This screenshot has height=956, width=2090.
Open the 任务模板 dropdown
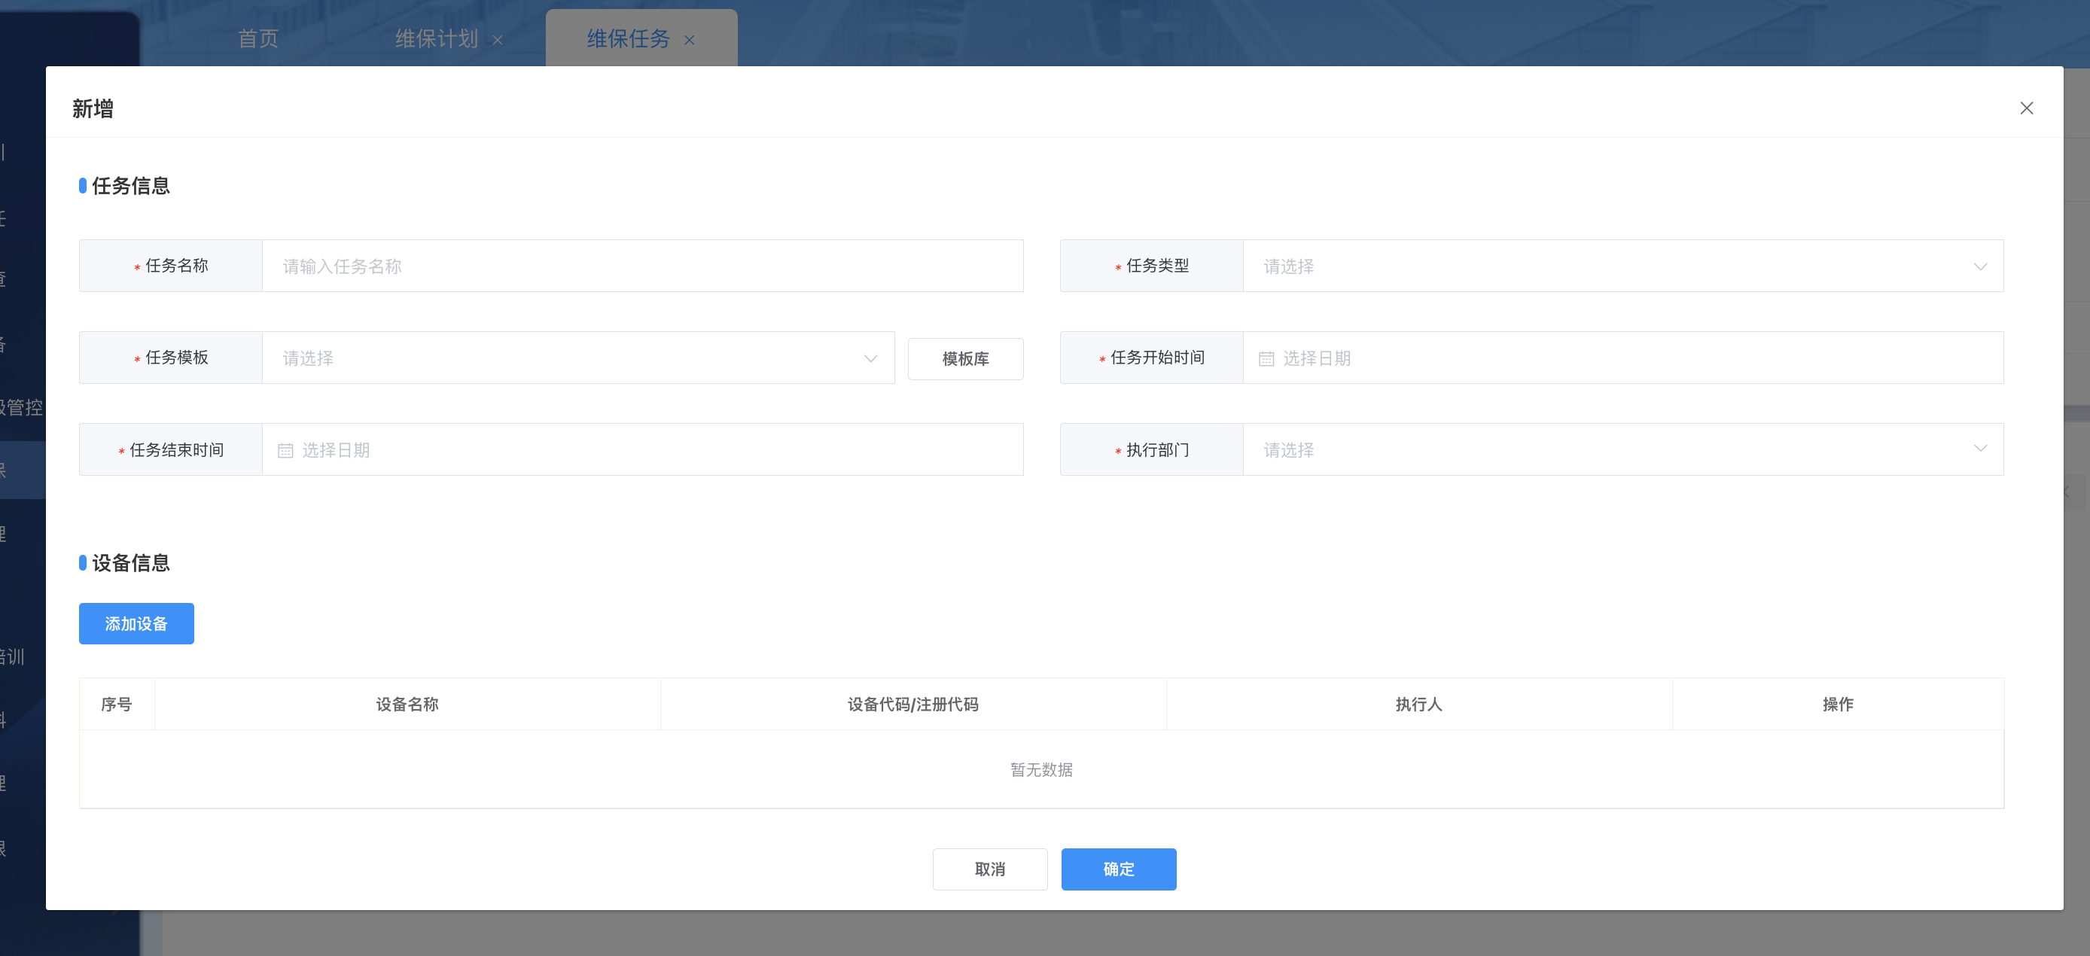tap(568, 358)
